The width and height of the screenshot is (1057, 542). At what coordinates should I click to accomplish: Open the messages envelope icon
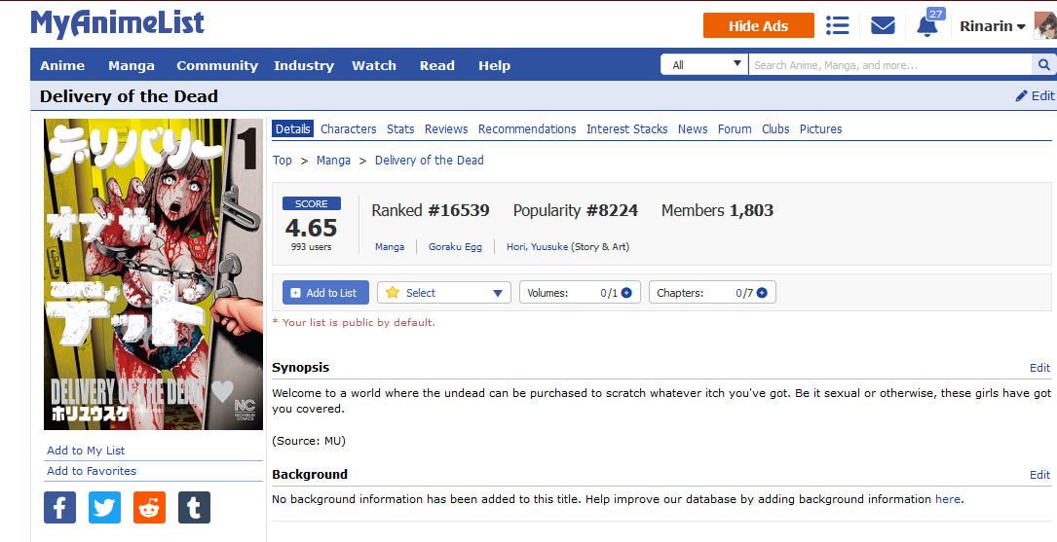click(883, 25)
